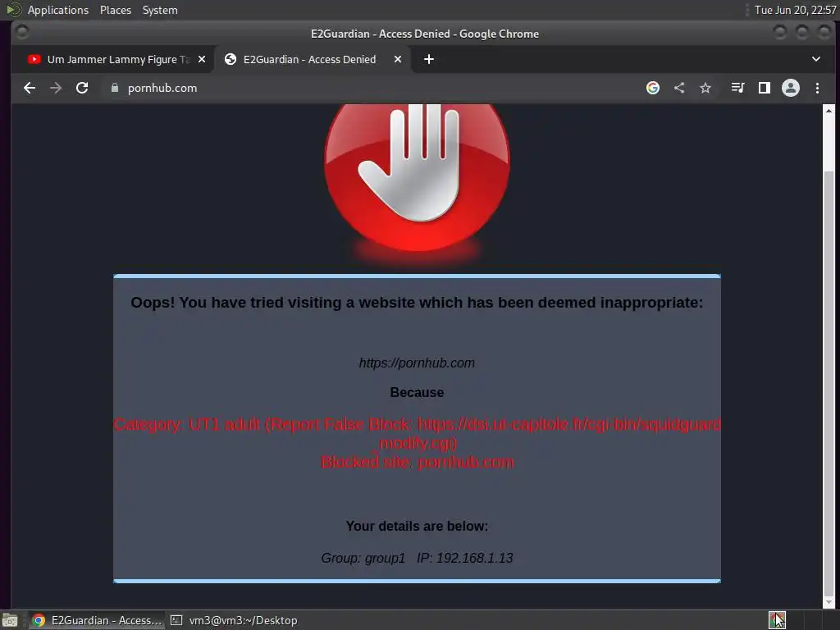
Task: View site info via the lock icon
Action: coord(114,88)
